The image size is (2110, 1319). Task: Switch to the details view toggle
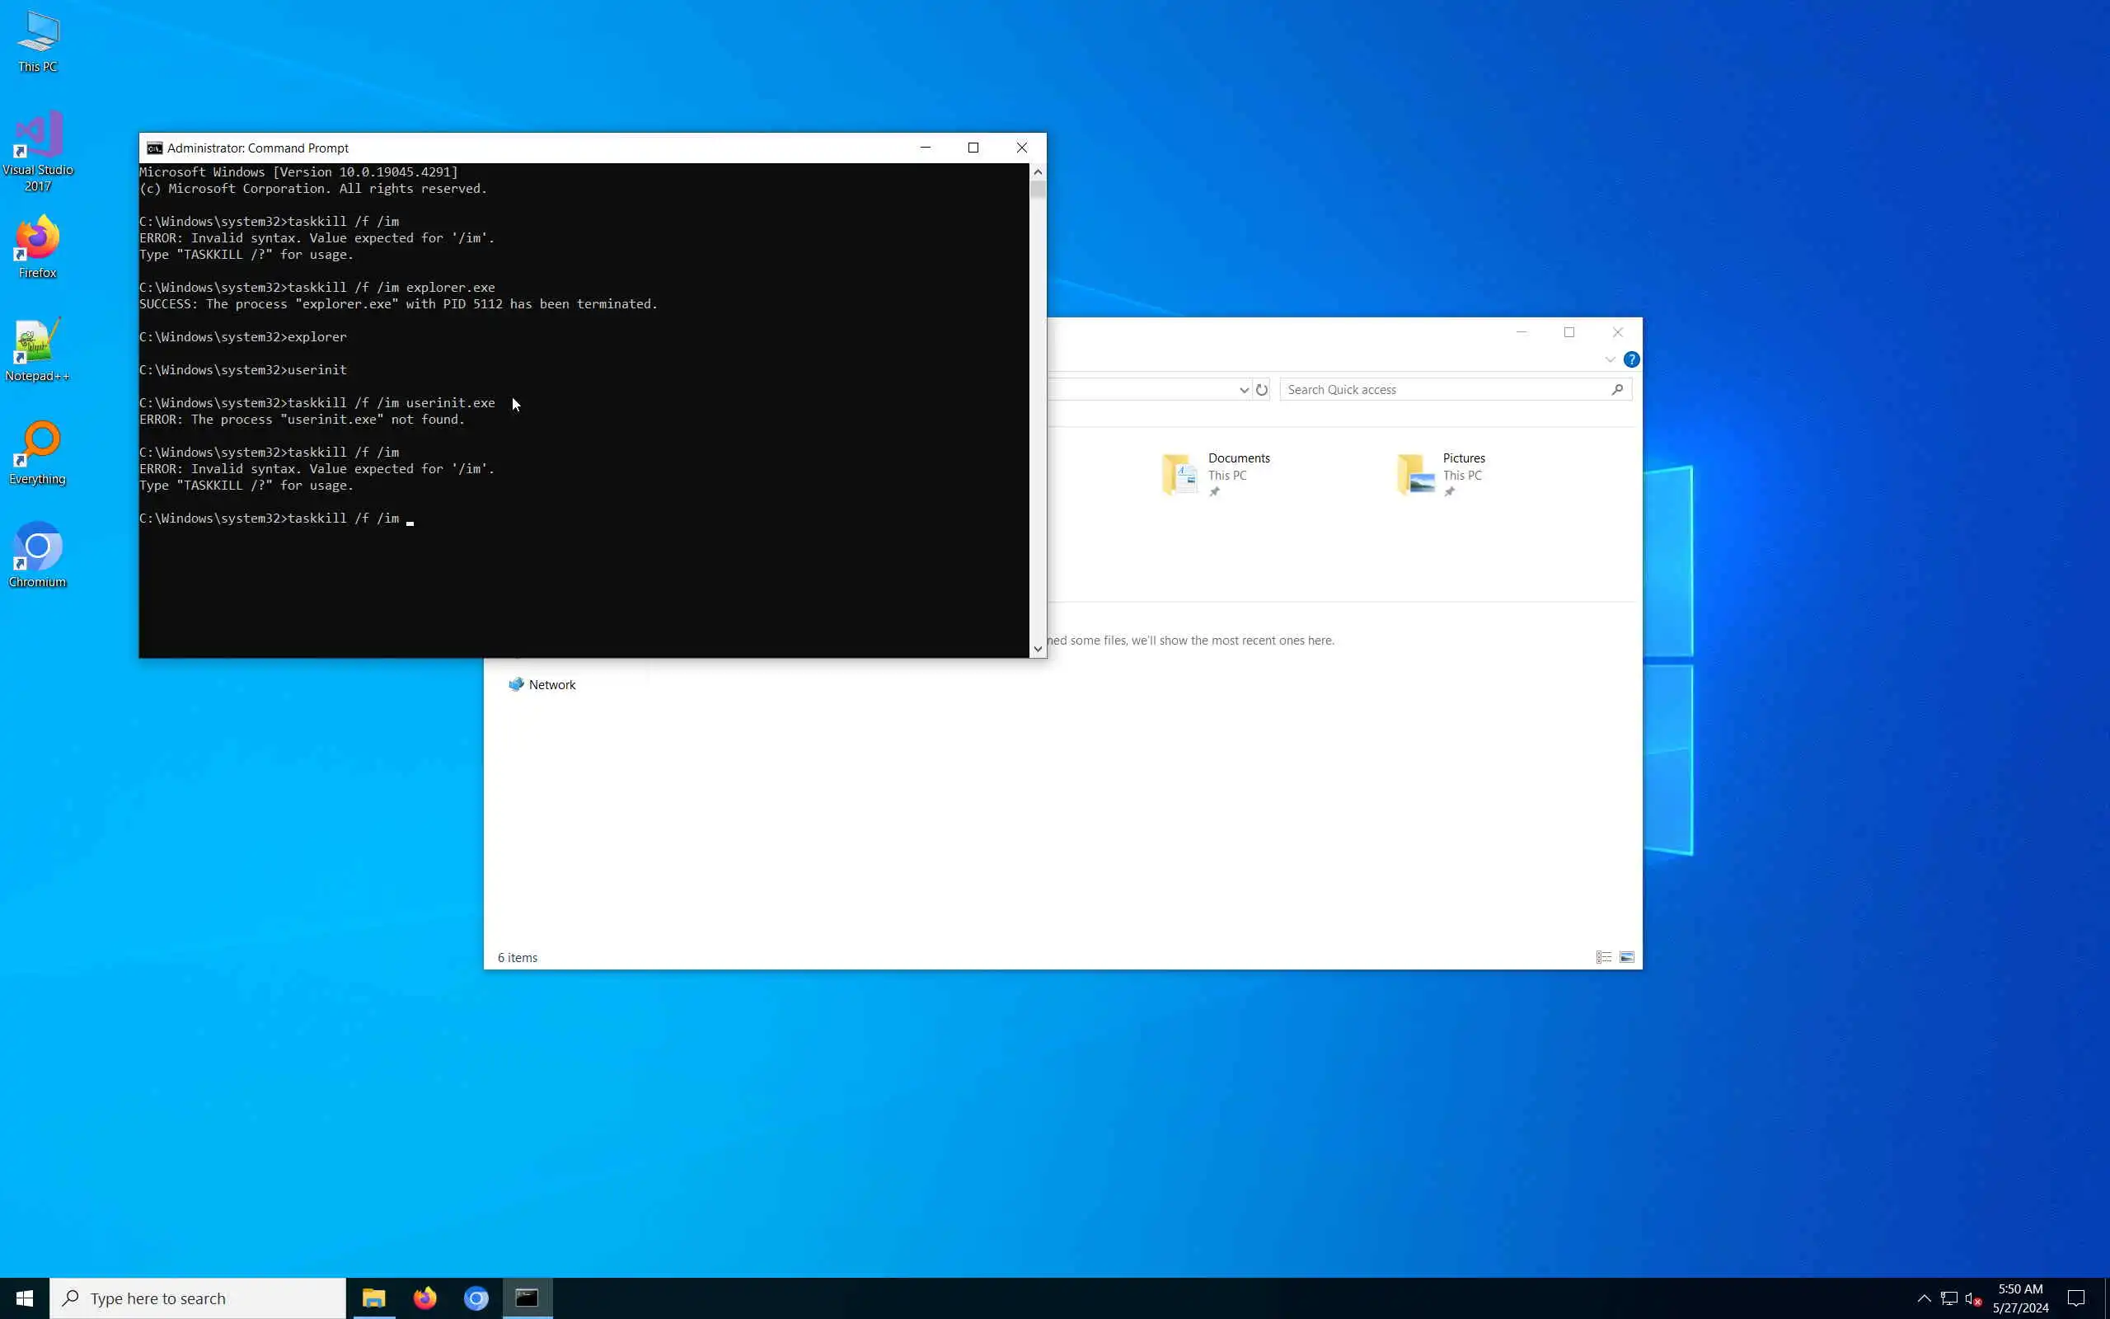[x=1603, y=958]
